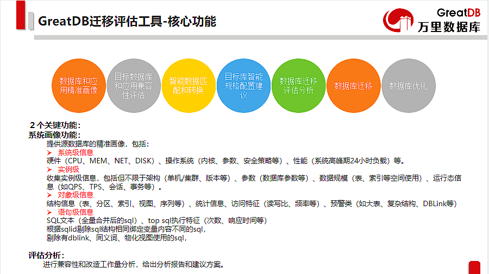
Task: Click the yellow 智能数据匹配和转换 circle
Action: point(189,85)
